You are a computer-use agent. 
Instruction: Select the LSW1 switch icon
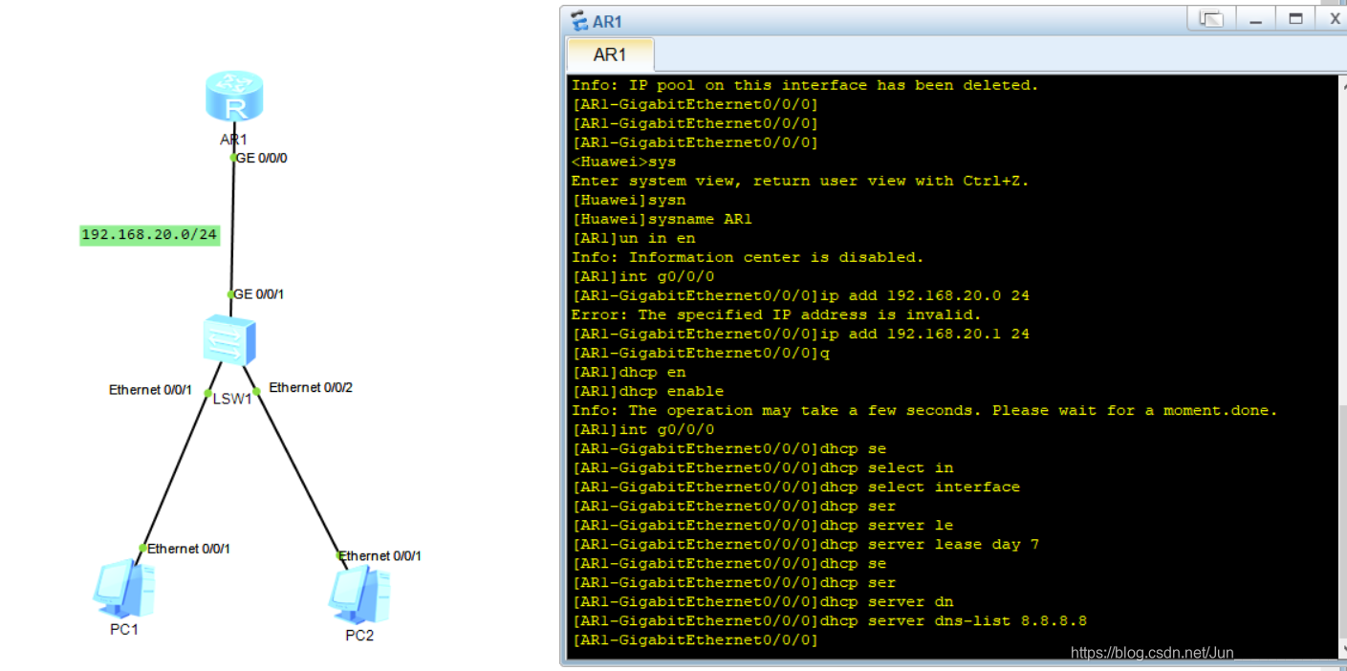click(x=229, y=339)
